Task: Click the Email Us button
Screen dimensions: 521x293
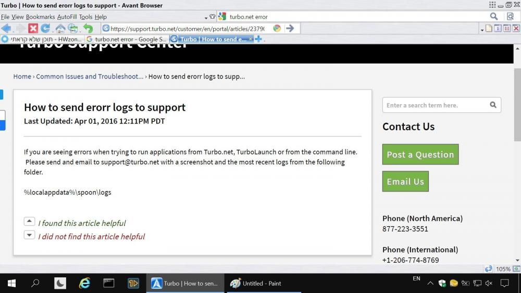Action: tap(405, 181)
